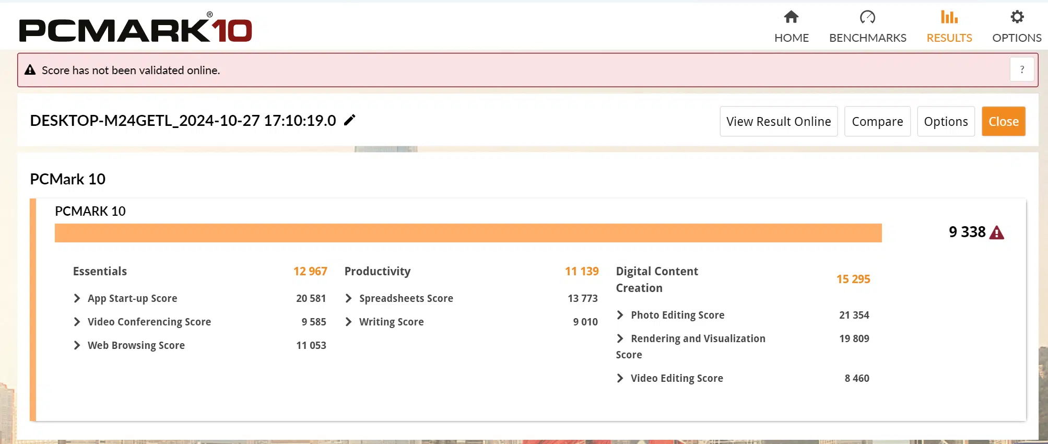This screenshot has height=444, width=1048.
Task: Click the Compare button
Action: [x=877, y=121]
